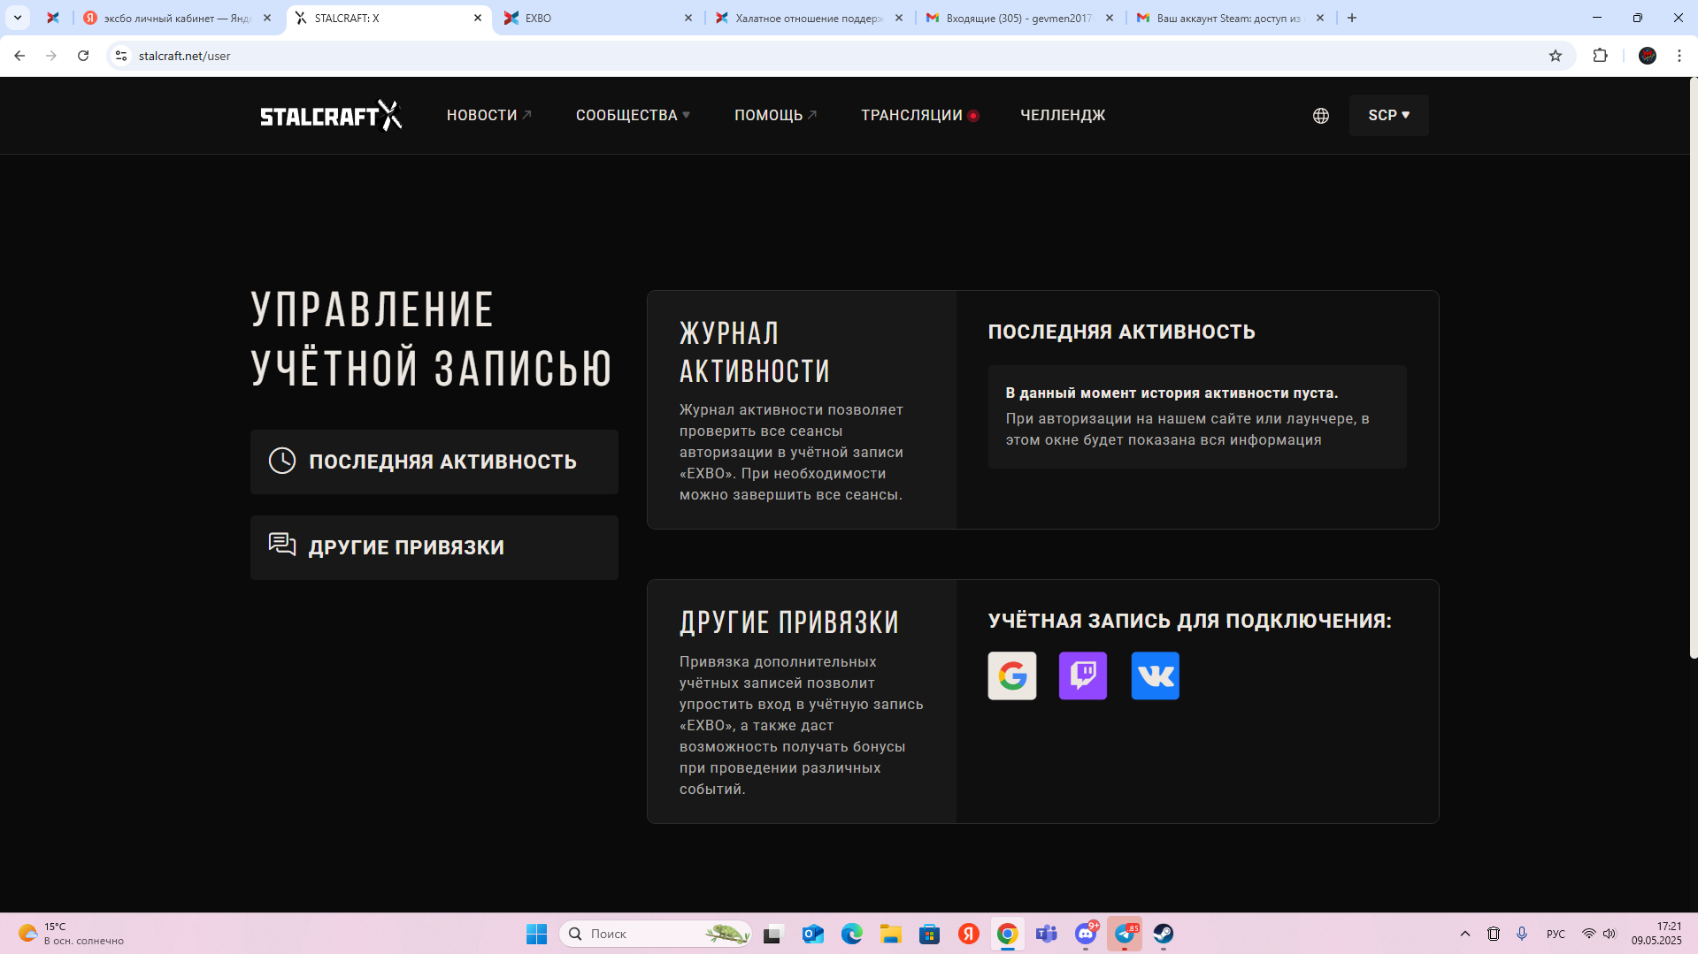This screenshot has height=954, width=1698.
Task: Open the tab search dropdown arrow
Action: 17,18
